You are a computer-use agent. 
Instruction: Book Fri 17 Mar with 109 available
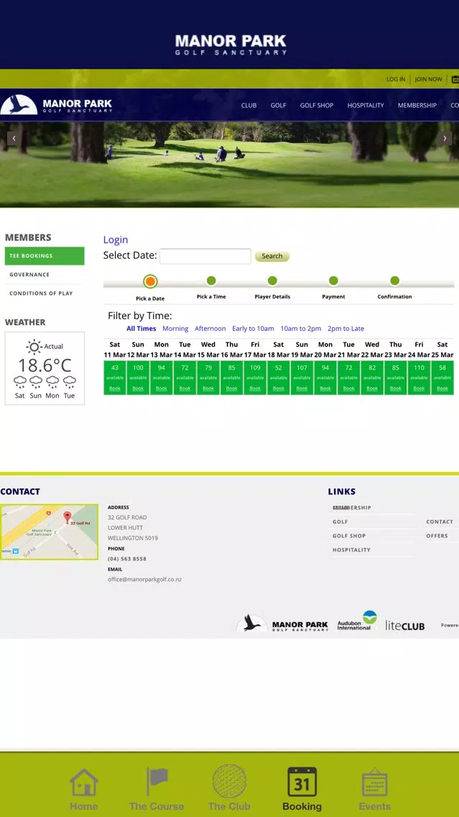255,388
